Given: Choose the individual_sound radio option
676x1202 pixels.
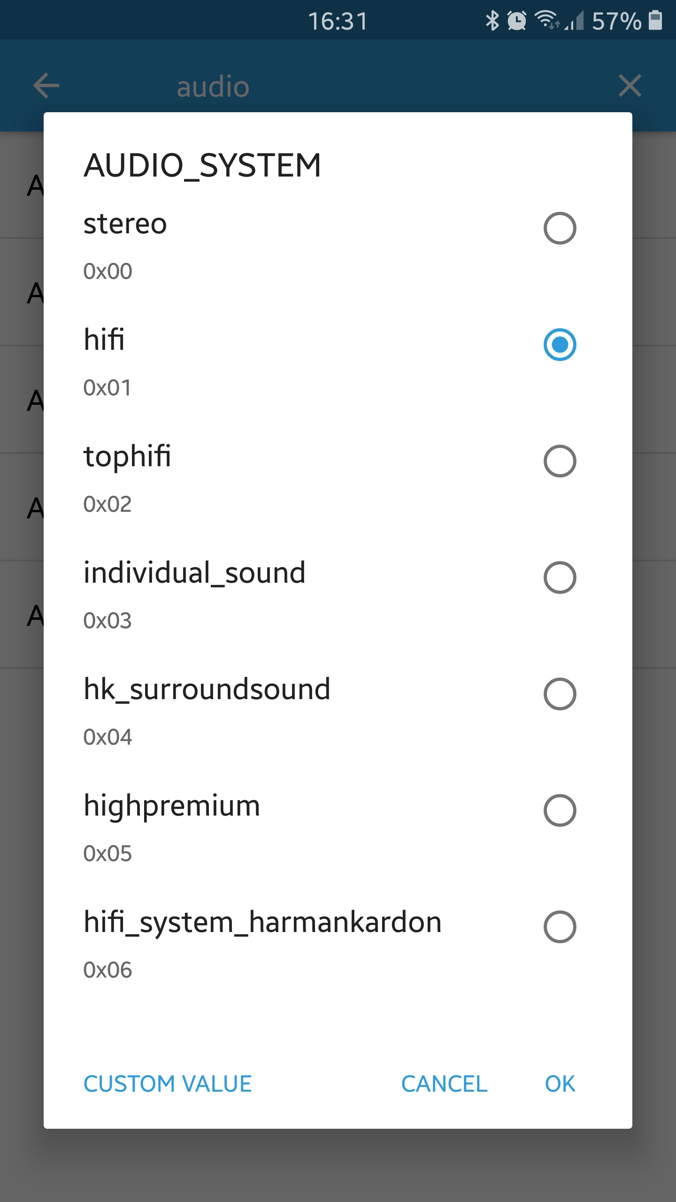Looking at the screenshot, I should (x=560, y=578).
